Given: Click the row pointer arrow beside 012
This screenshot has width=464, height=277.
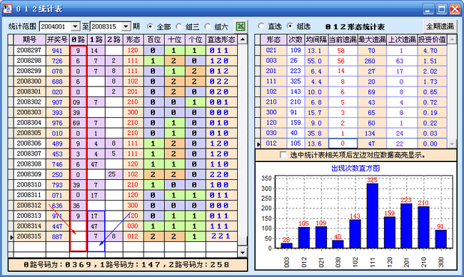Looking at the screenshot, I should click(258, 144).
